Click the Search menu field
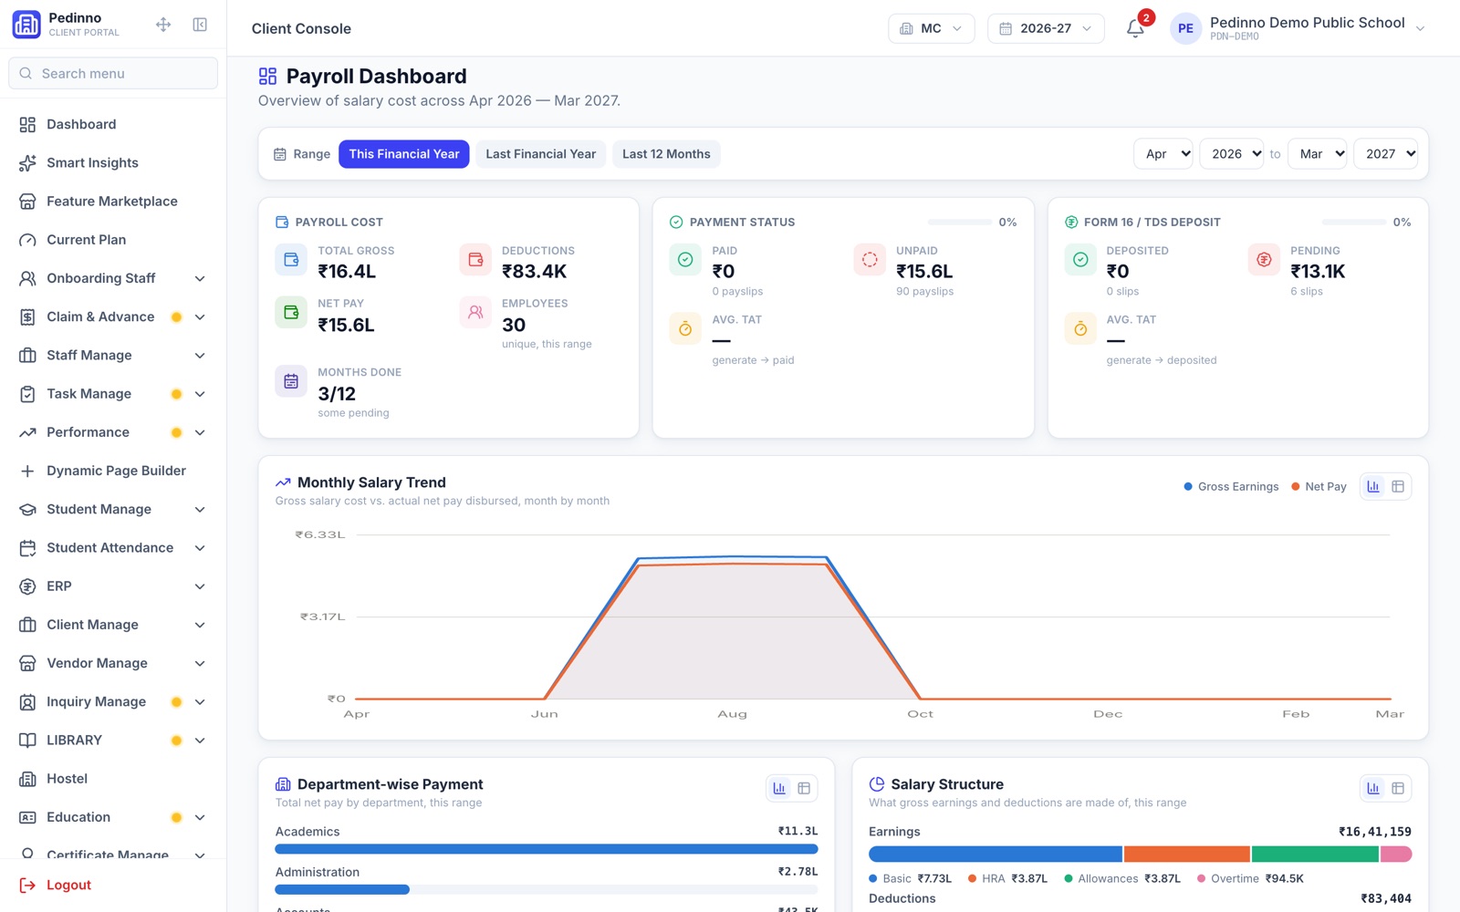 [x=113, y=73]
